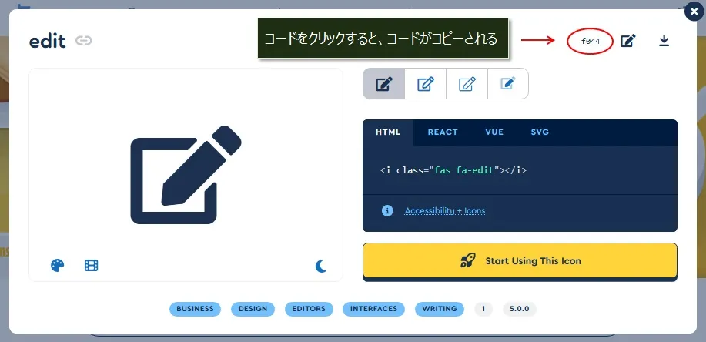Open the HTML code tab
The height and width of the screenshot is (342, 706).
[x=388, y=132]
